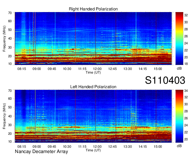Click the 12:45 tick on lower time axis
This screenshot has height=155, width=191.
(112, 147)
